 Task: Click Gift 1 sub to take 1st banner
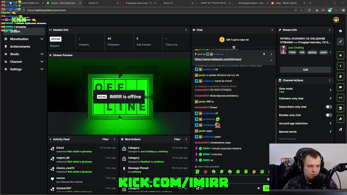point(234,40)
